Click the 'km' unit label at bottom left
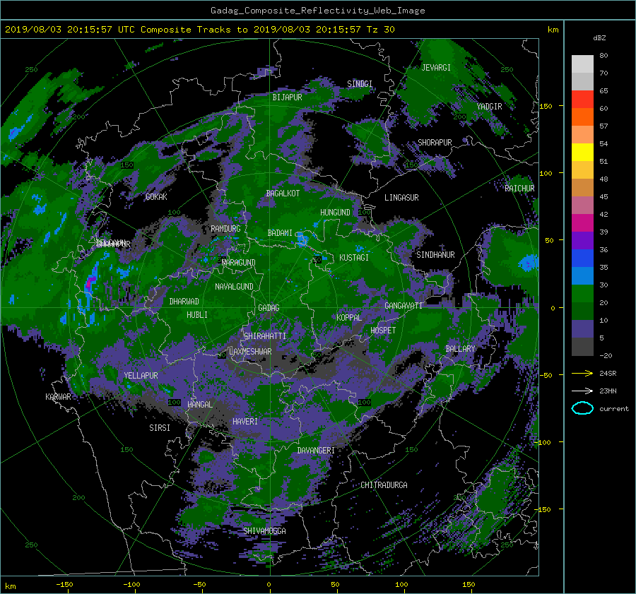Screen dimensions: 636x594 (10, 586)
